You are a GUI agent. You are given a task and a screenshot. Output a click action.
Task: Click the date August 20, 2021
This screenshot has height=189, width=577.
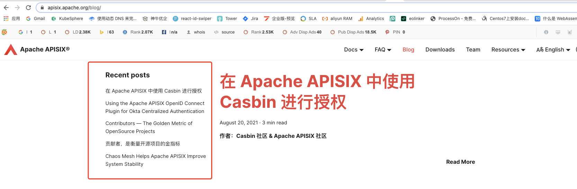239,123
